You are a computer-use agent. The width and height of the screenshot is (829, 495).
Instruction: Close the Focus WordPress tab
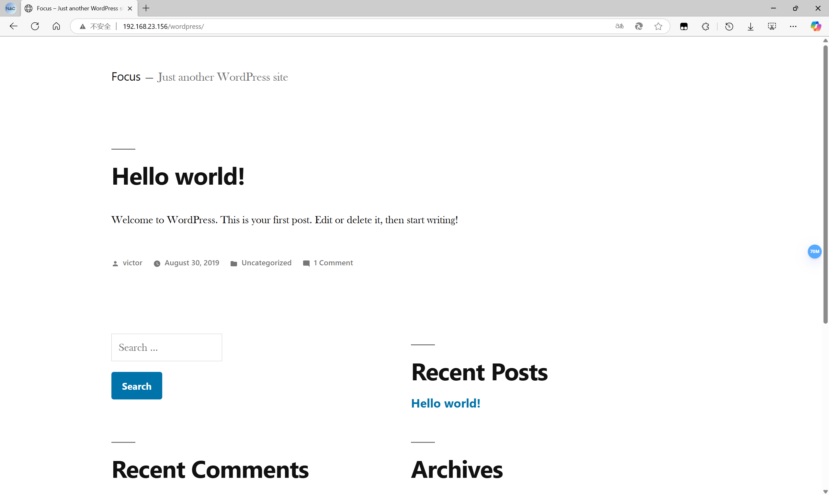coord(130,8)
